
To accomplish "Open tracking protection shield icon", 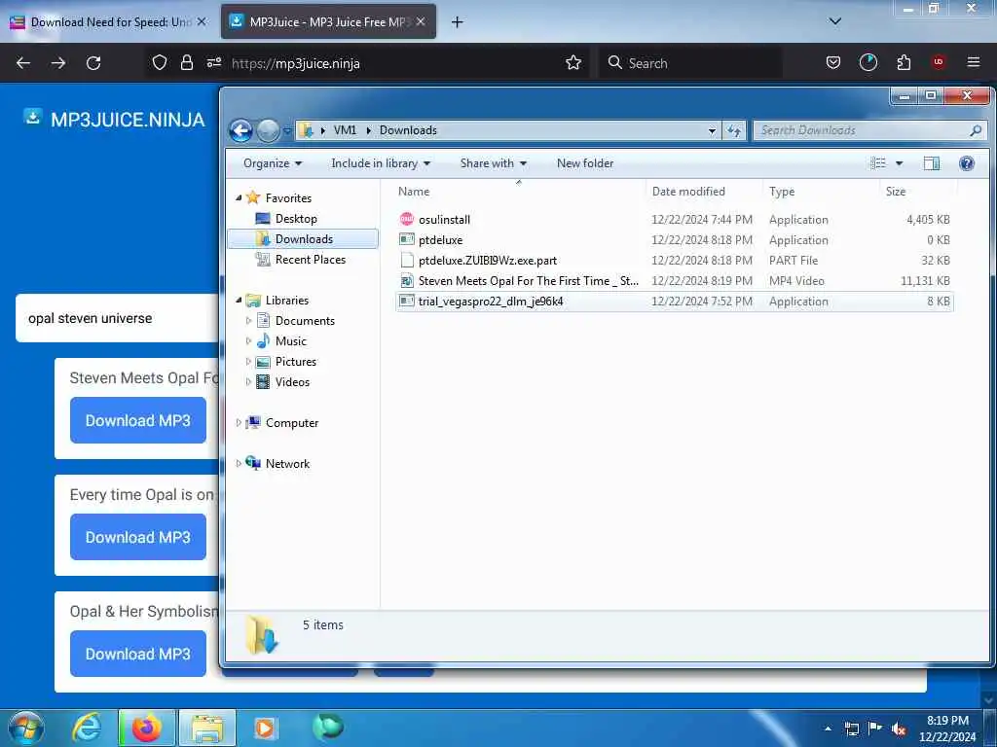I will tap(160, 63).
